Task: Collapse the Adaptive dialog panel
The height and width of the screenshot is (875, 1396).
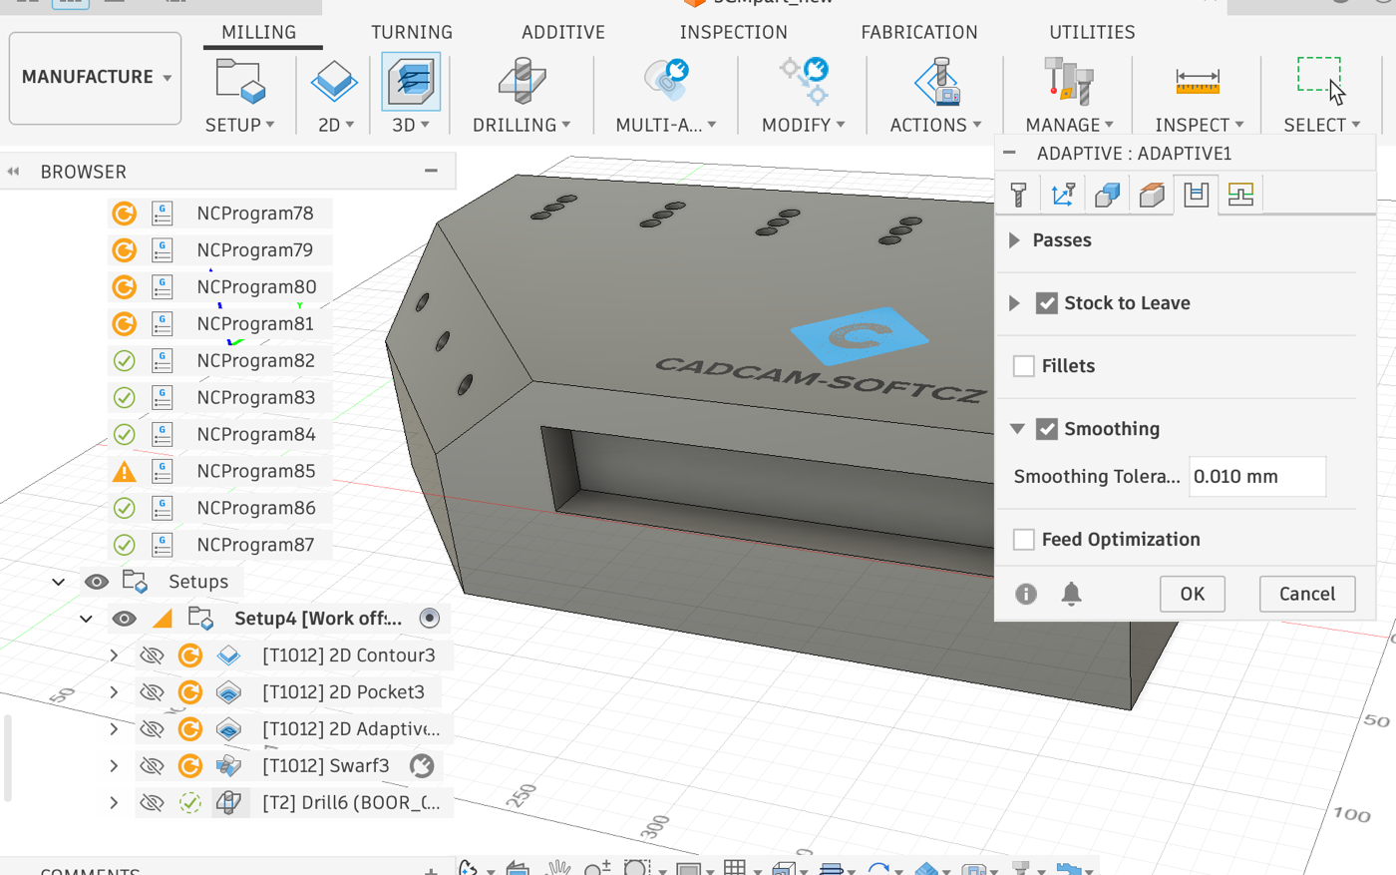Action: (1010, 153)
